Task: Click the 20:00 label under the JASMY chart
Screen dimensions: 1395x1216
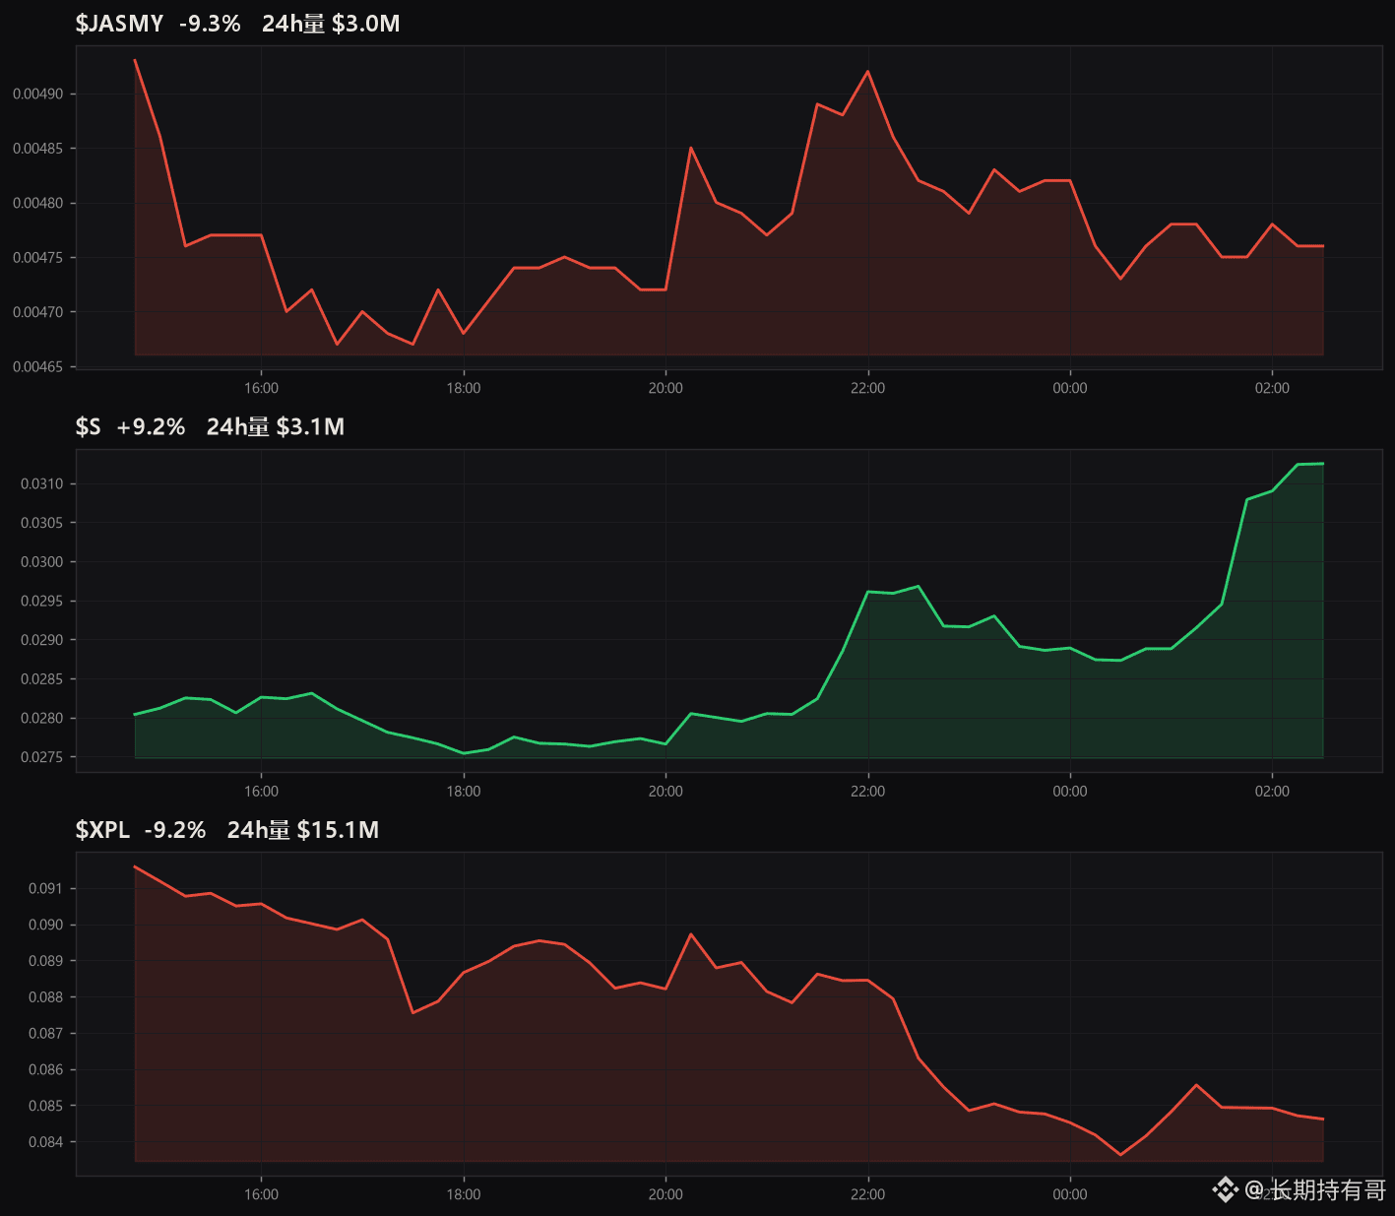Action: [666, 388]
